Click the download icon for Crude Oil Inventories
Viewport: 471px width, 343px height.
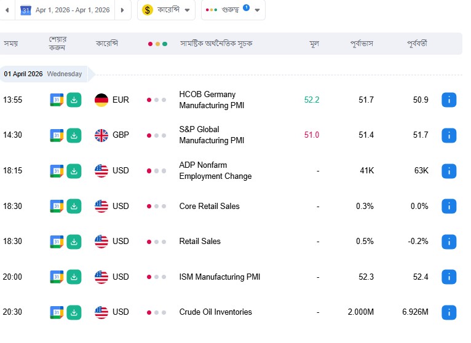74,312
